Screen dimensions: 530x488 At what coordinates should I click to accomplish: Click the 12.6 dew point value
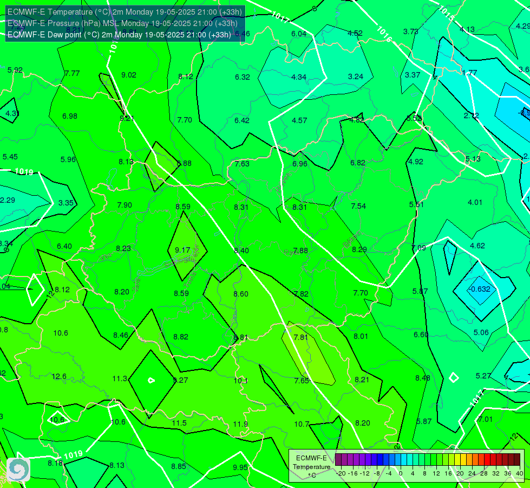59,377
